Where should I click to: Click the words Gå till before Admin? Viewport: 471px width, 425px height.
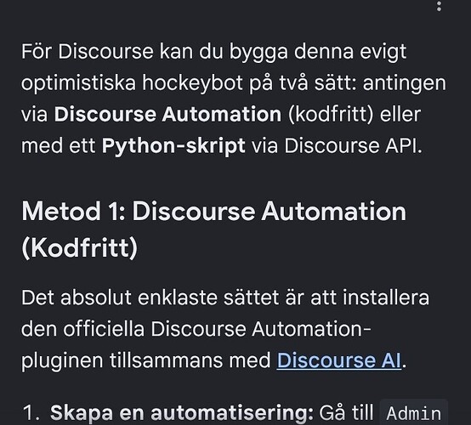pyautogui.click(x=346, y=412)
